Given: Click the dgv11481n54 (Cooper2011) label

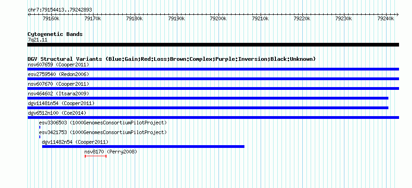Looking at the screenshot, I should pyautogui.click(x=61, y=103).
